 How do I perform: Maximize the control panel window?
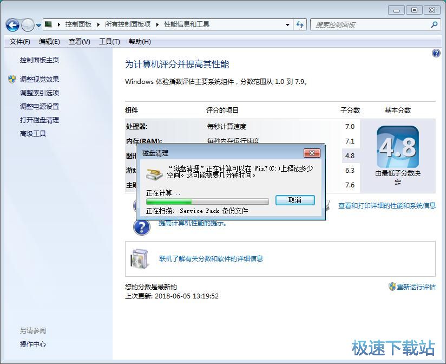click(414, 10)
